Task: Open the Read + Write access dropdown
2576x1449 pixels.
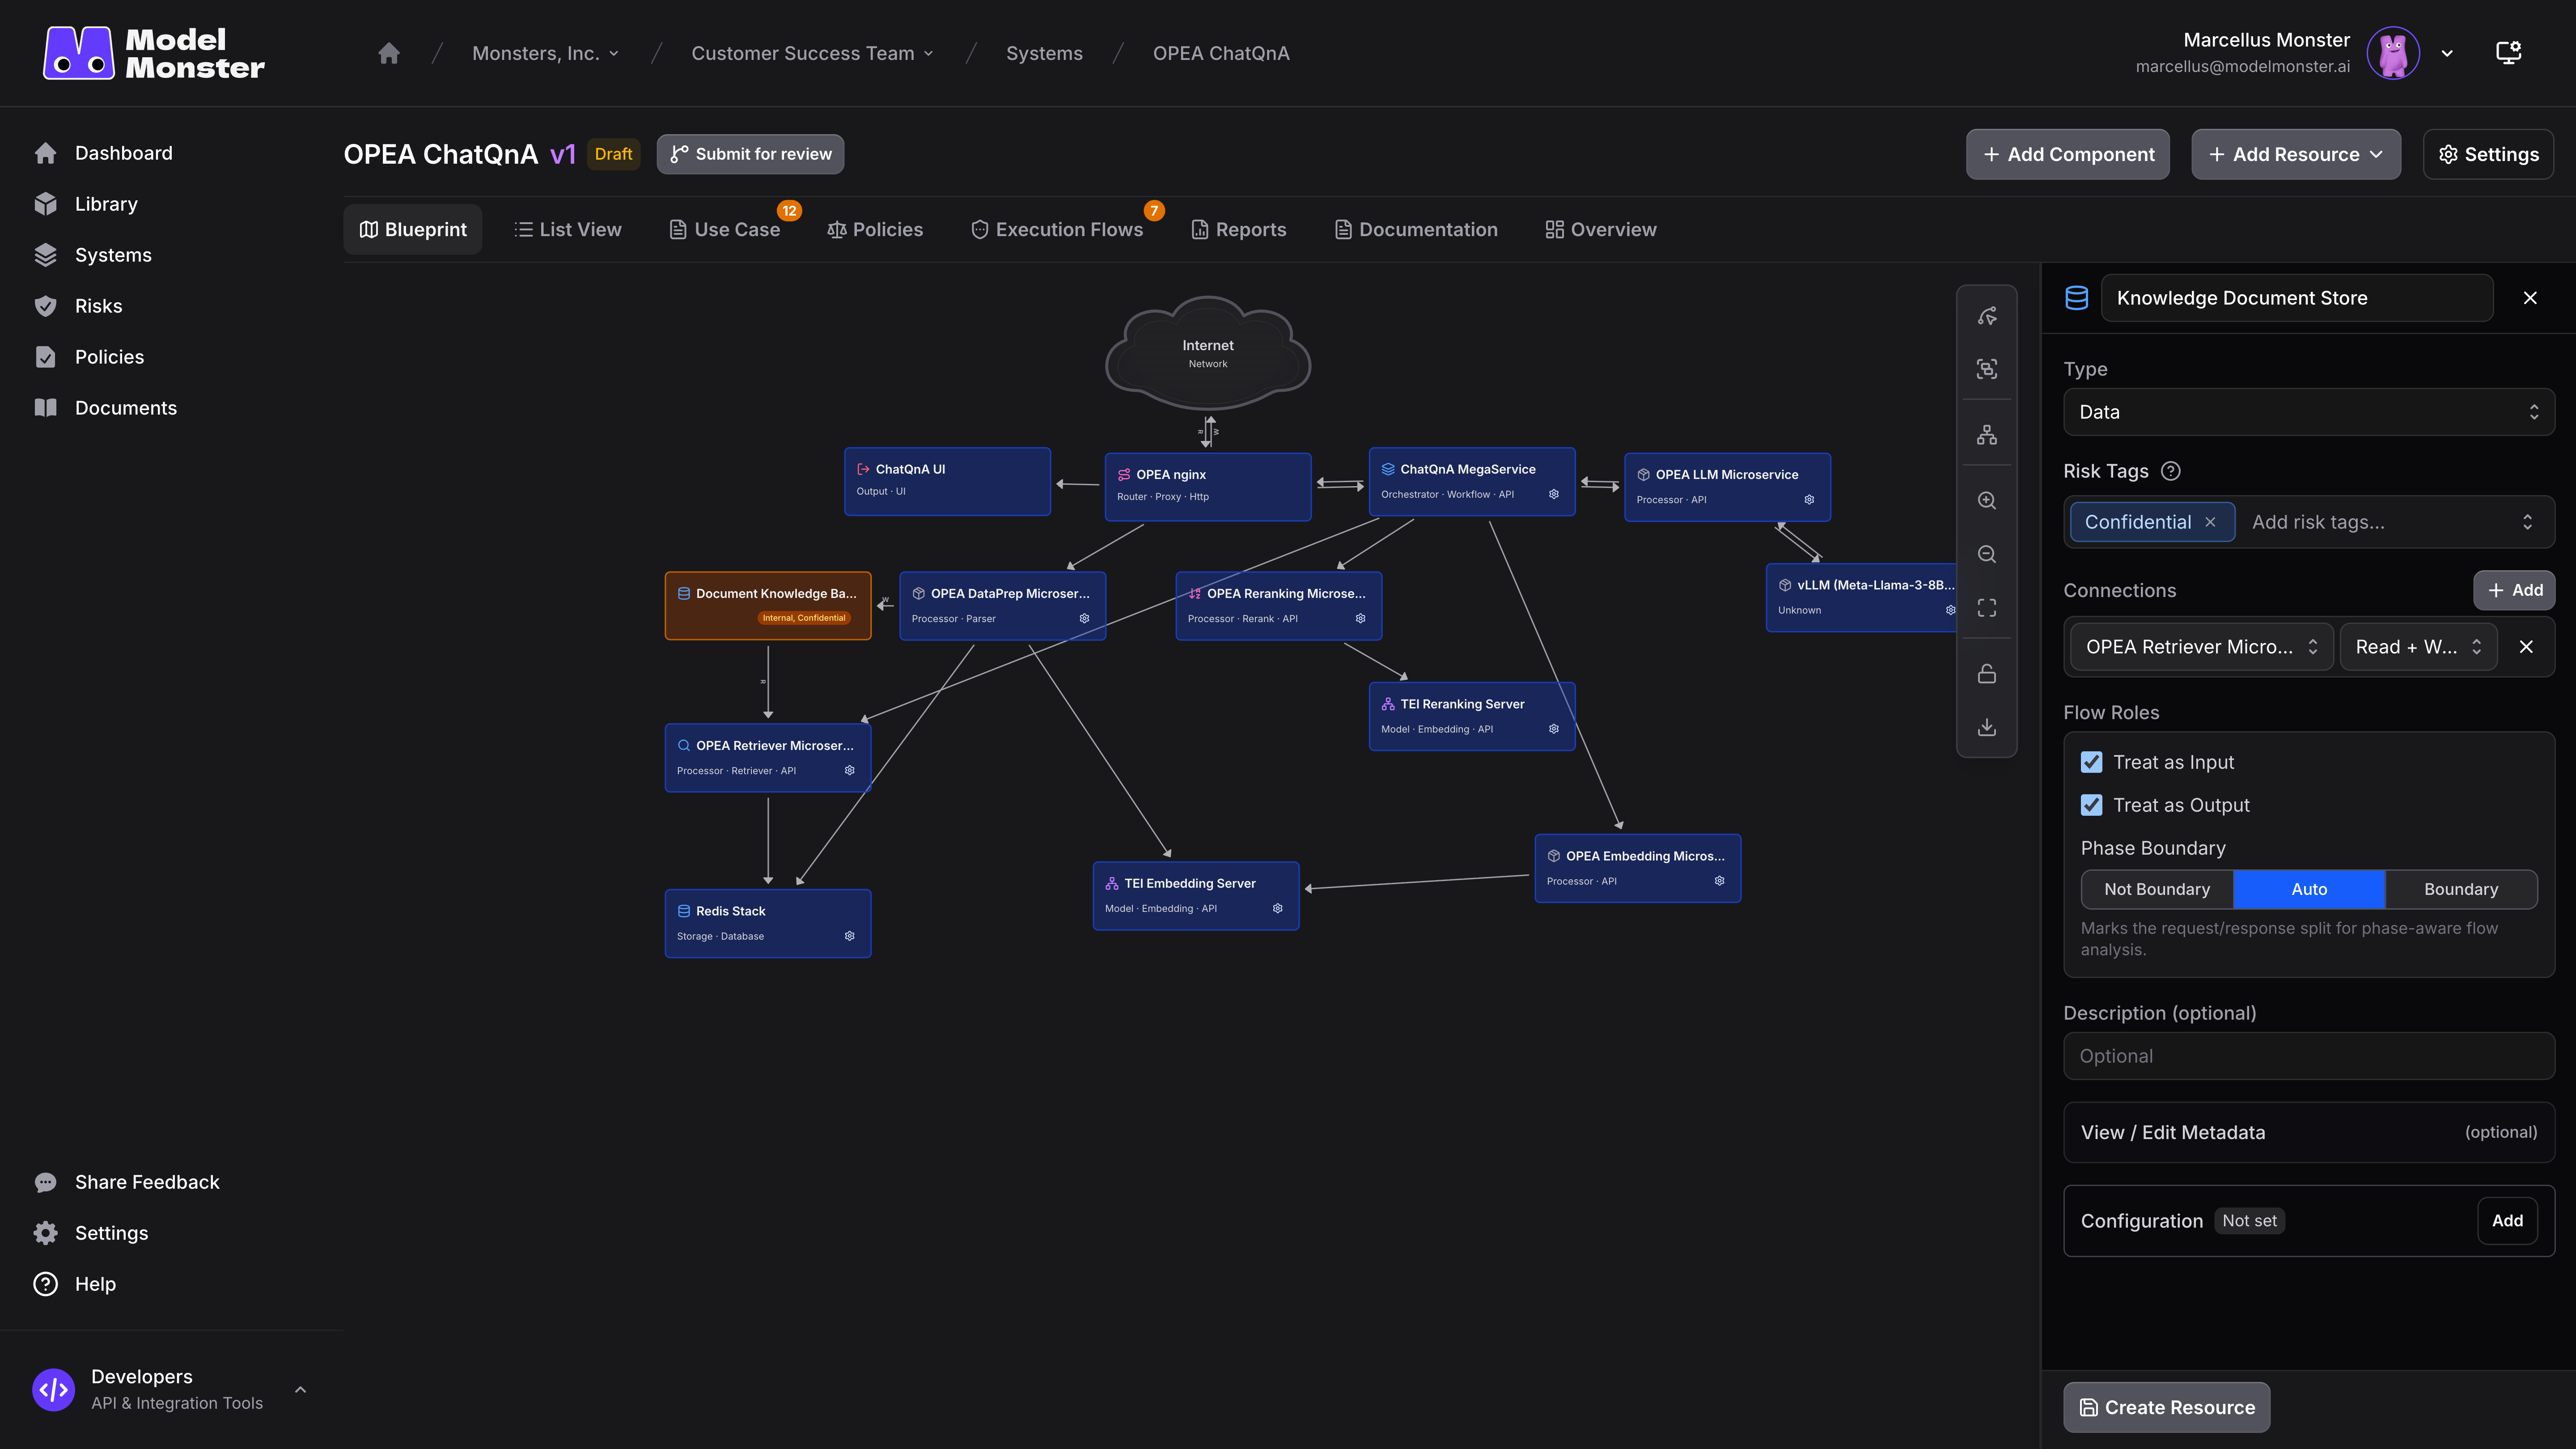Action: 2418,647
